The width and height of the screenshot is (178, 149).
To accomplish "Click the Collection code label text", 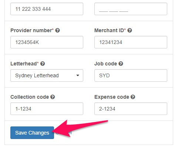I will pos(30,97).
